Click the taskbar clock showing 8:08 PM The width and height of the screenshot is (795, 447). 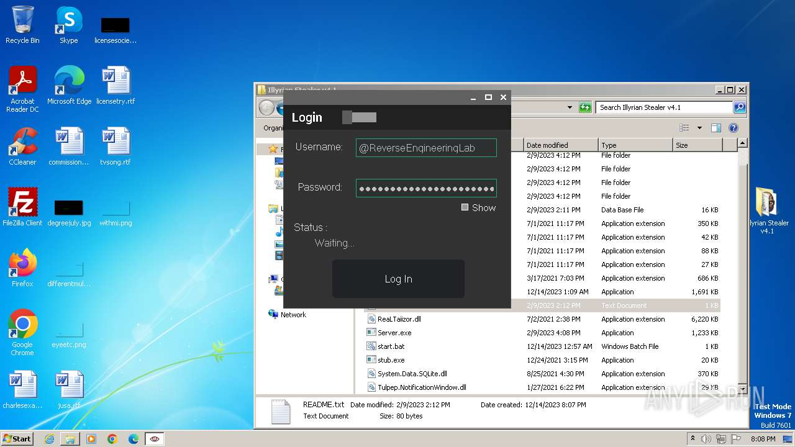(x=763, y=439)
